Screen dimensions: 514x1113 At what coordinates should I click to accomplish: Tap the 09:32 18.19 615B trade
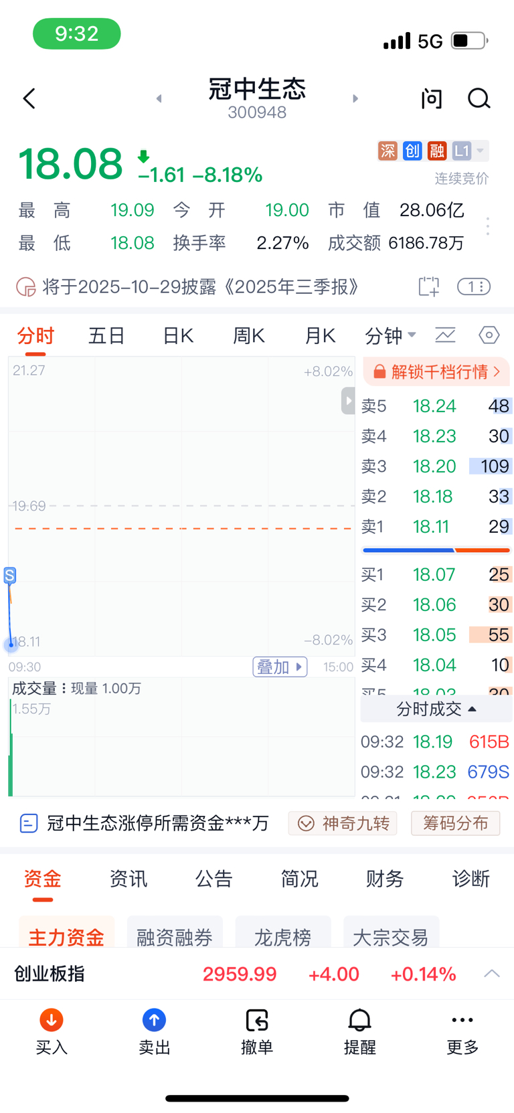[436, 742]
